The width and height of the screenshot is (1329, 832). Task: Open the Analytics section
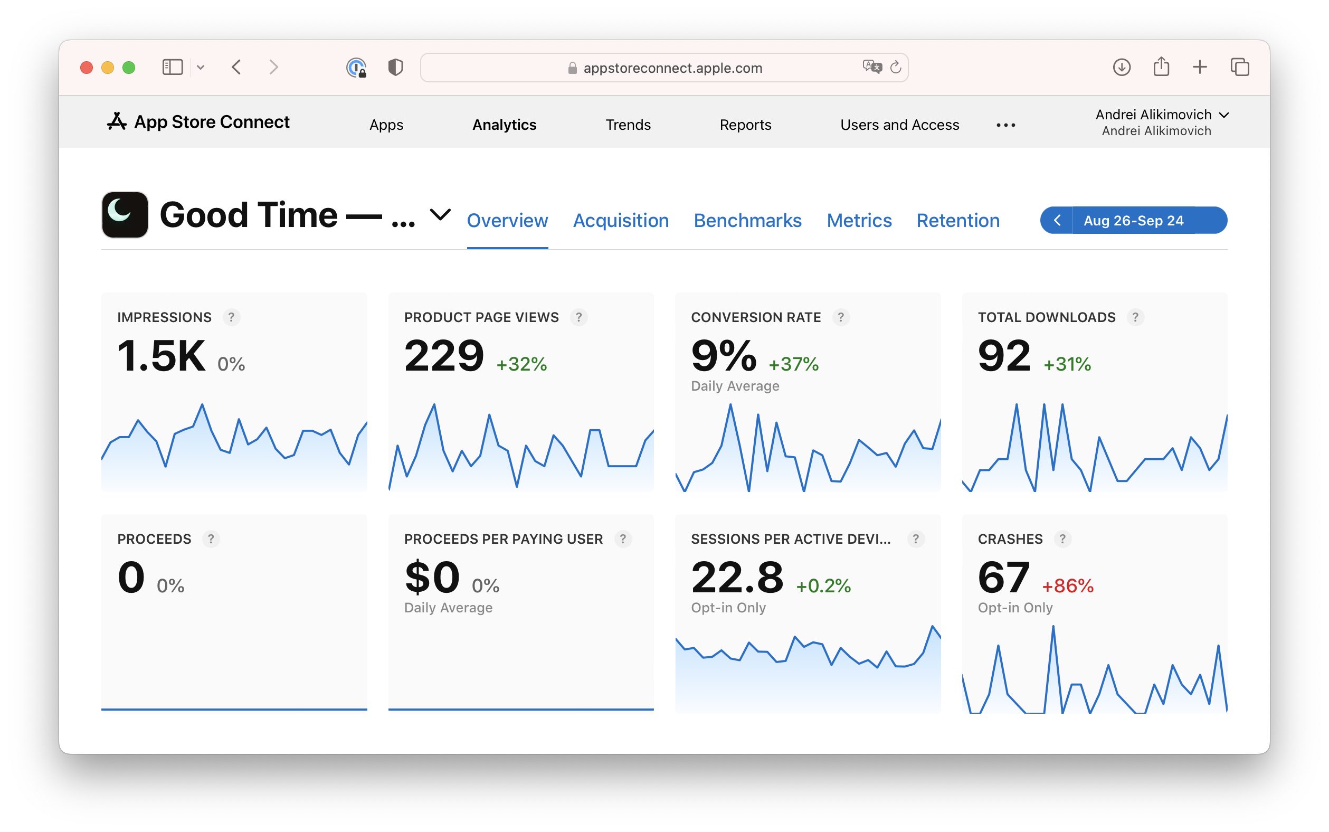click(505, 125)
